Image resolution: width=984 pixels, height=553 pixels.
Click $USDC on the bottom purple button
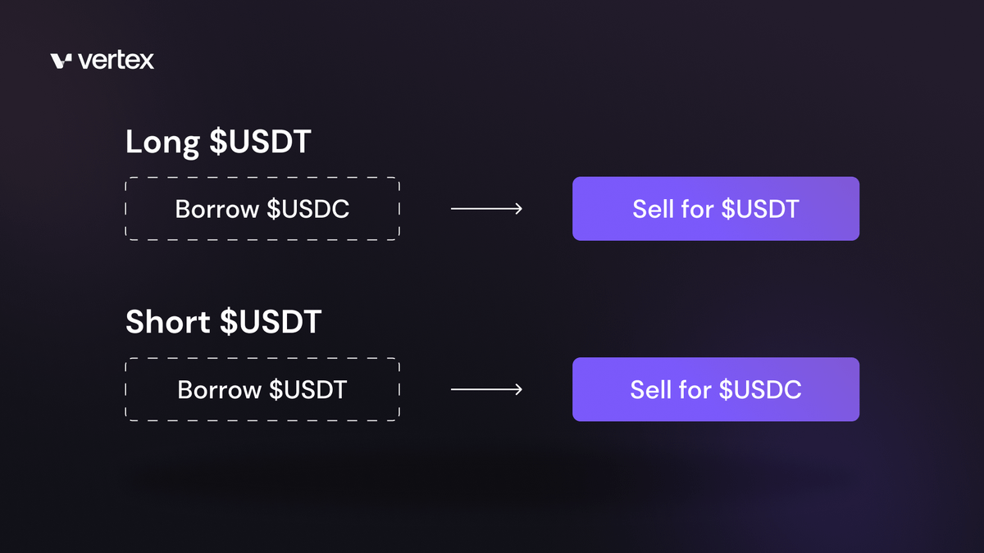[760, 389]
